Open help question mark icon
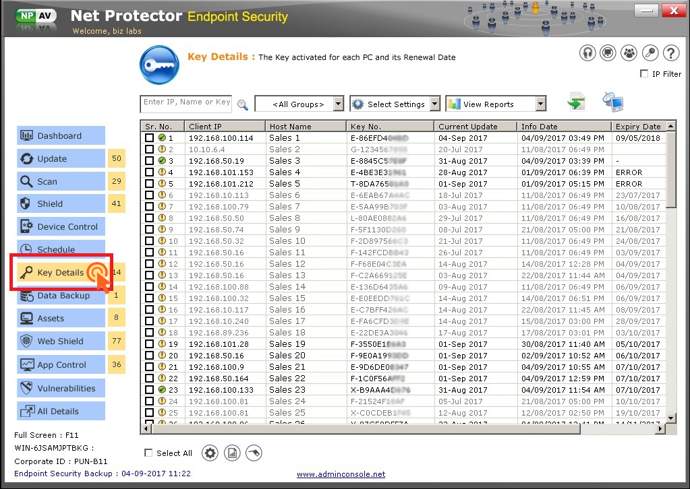 pos(671,53)
